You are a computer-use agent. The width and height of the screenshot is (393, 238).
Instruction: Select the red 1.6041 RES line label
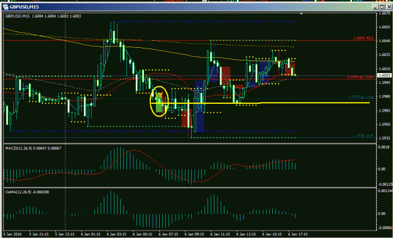[363, 38]
